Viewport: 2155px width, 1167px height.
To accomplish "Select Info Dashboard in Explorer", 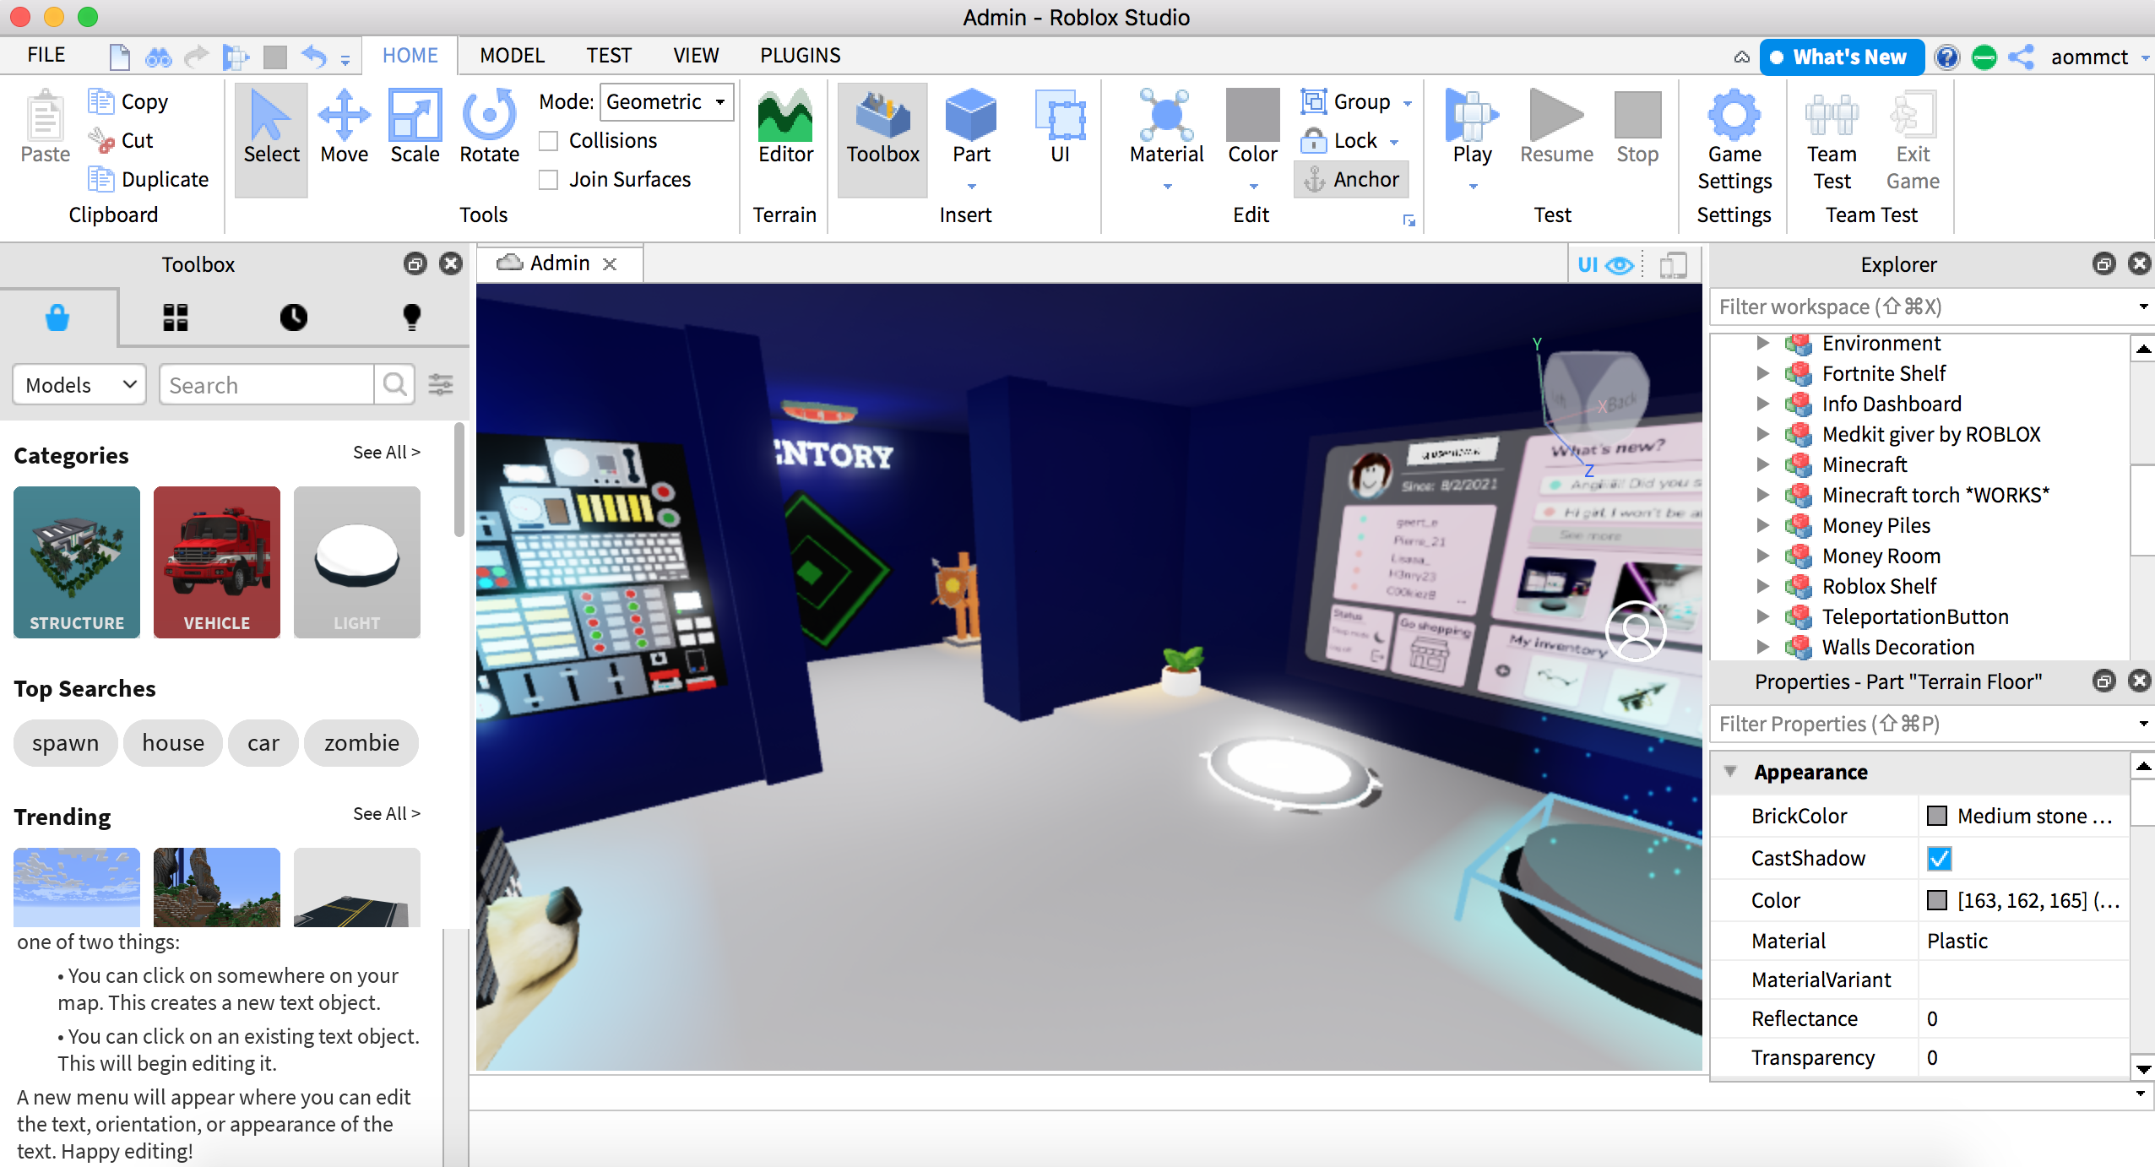I will 1891,404.
